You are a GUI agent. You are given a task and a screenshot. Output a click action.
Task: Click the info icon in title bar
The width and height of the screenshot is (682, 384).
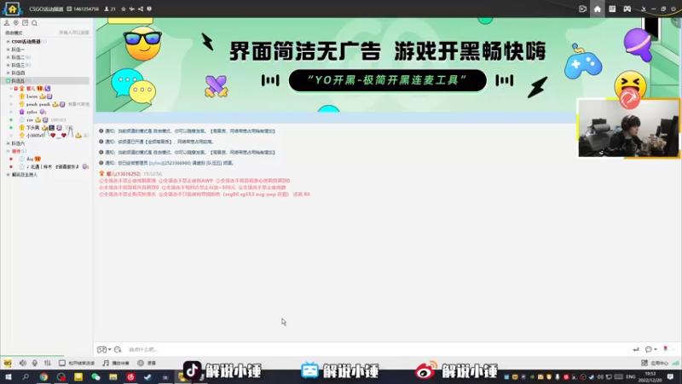[149, 9]
